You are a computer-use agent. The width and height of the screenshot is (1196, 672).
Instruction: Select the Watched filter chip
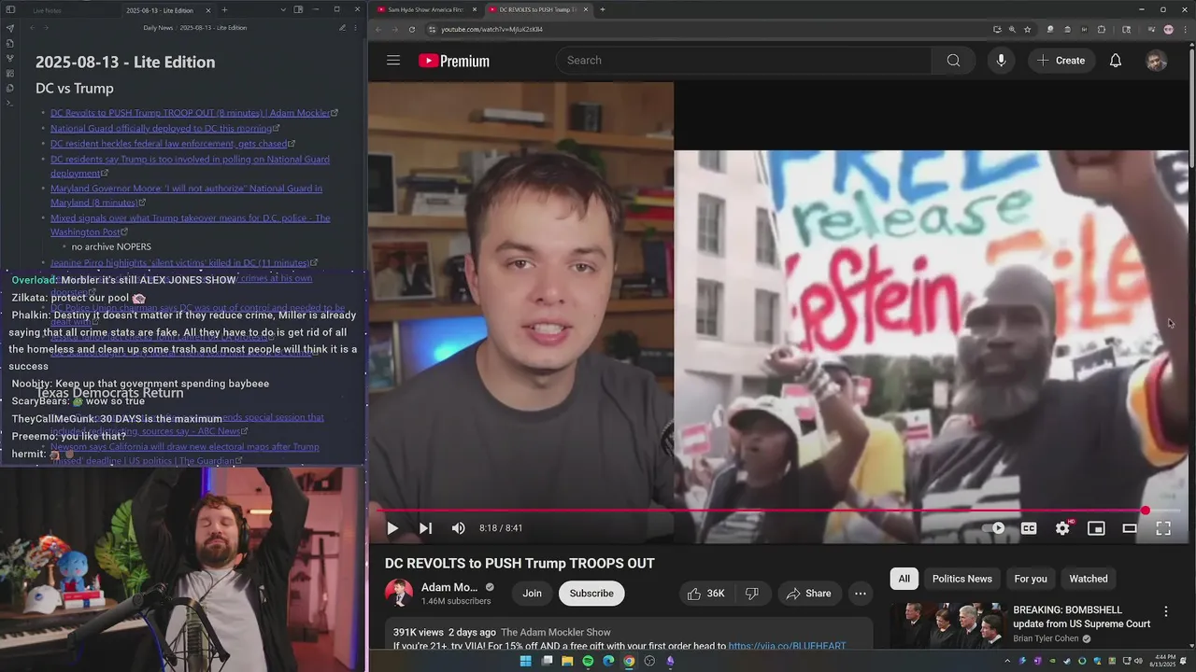[1089, 579]
